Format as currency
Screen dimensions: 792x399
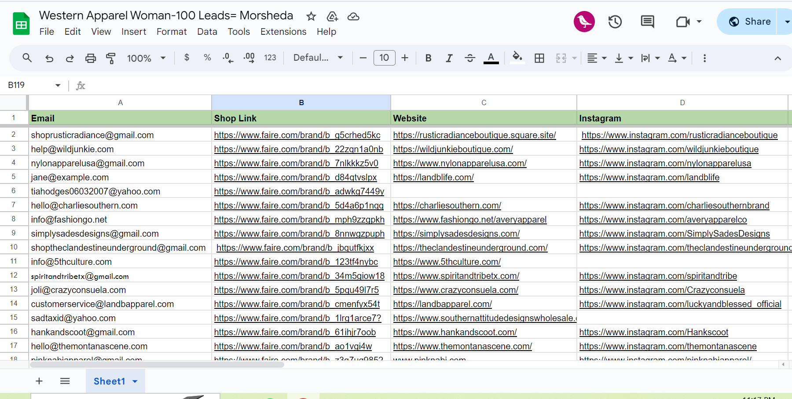[x=187, y=58]
